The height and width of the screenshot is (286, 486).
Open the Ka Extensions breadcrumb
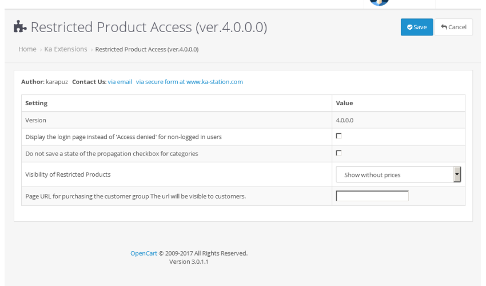(66, 49)
